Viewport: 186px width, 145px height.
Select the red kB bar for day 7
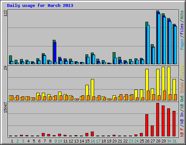coord(43,135)
